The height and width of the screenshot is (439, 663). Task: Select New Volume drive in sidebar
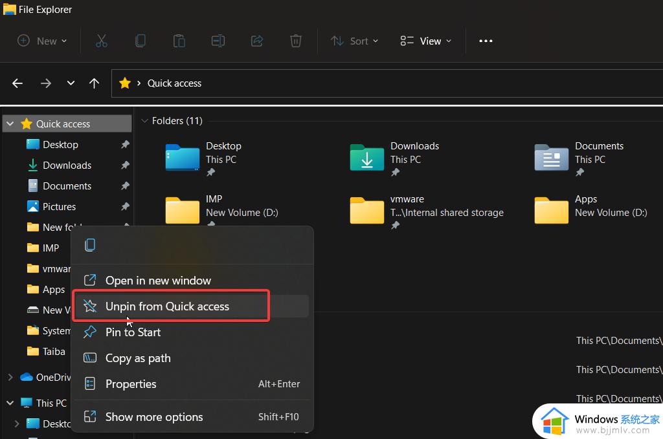click(x=48, y=310)
